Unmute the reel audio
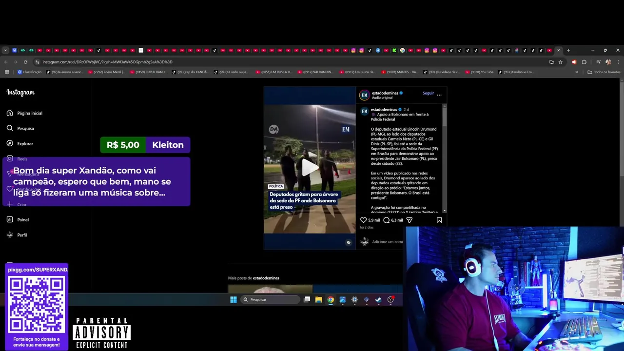624x351 pixels. (x=348, y=242)
